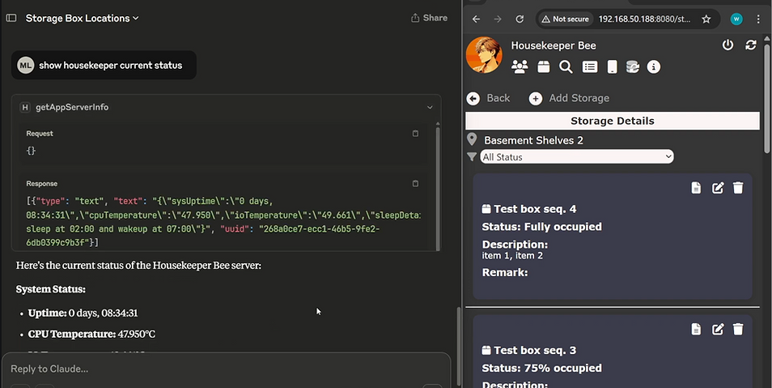Click Back to previous storage page
This screenshot has height=388, width=772.
(x=489, y=98)
